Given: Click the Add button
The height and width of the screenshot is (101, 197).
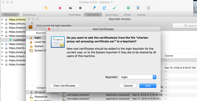Looking at the screenshot, I should tap(148, 86).
